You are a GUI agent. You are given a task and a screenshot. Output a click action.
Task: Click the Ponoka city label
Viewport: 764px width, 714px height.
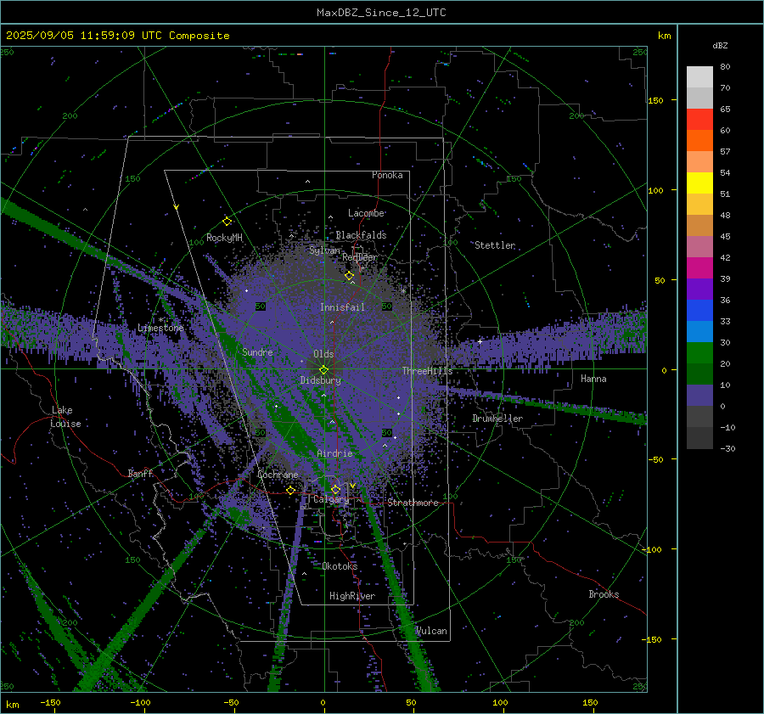387,175
